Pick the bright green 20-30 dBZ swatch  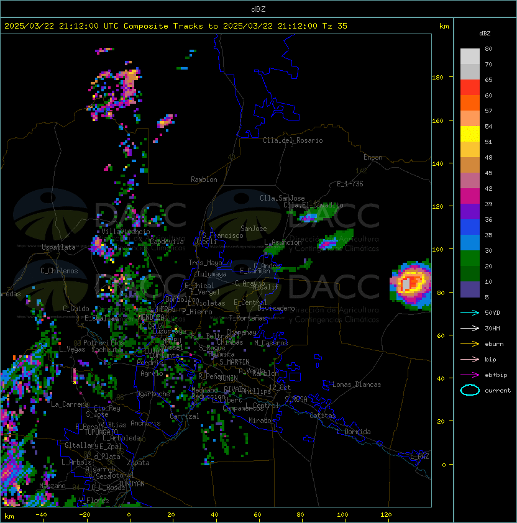click(x=470, y=258)
